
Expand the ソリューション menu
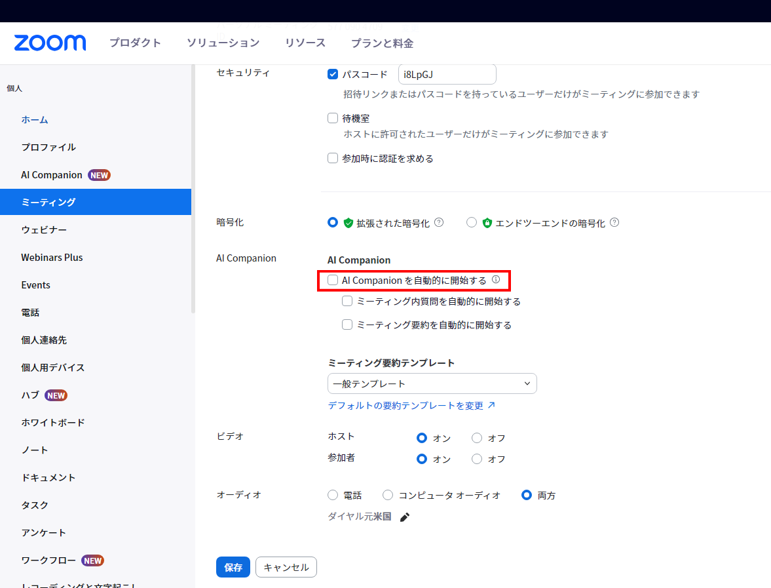tap(223, 43)
